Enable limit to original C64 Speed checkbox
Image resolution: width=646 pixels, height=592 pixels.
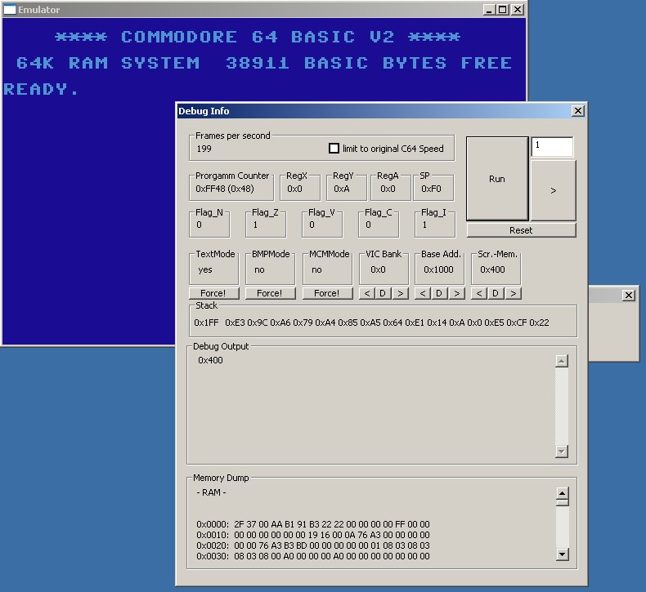[x=334, y=149]
